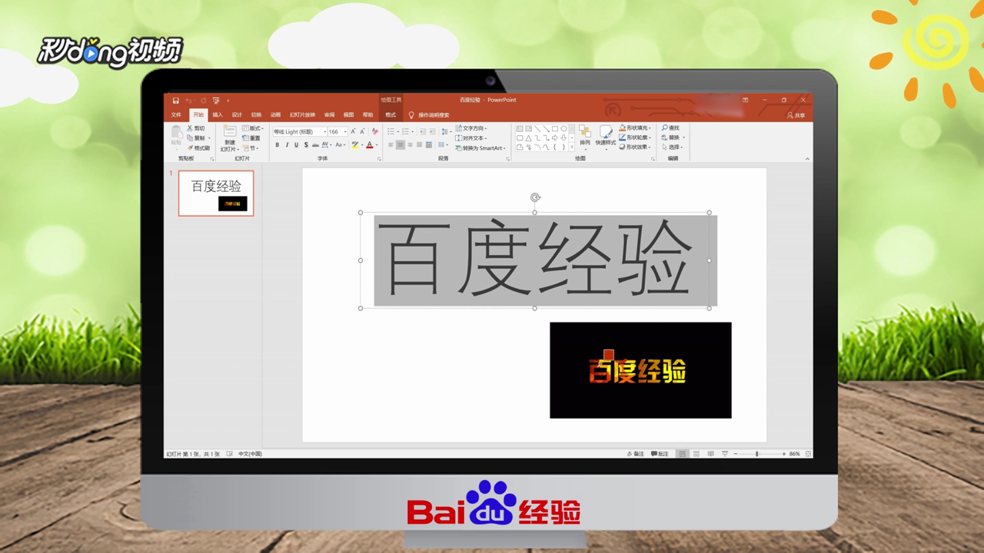The width and height of the screenshot is (984, 553).
Task: Decrease font size with the small A icon
Action: [x=362, y=131]
